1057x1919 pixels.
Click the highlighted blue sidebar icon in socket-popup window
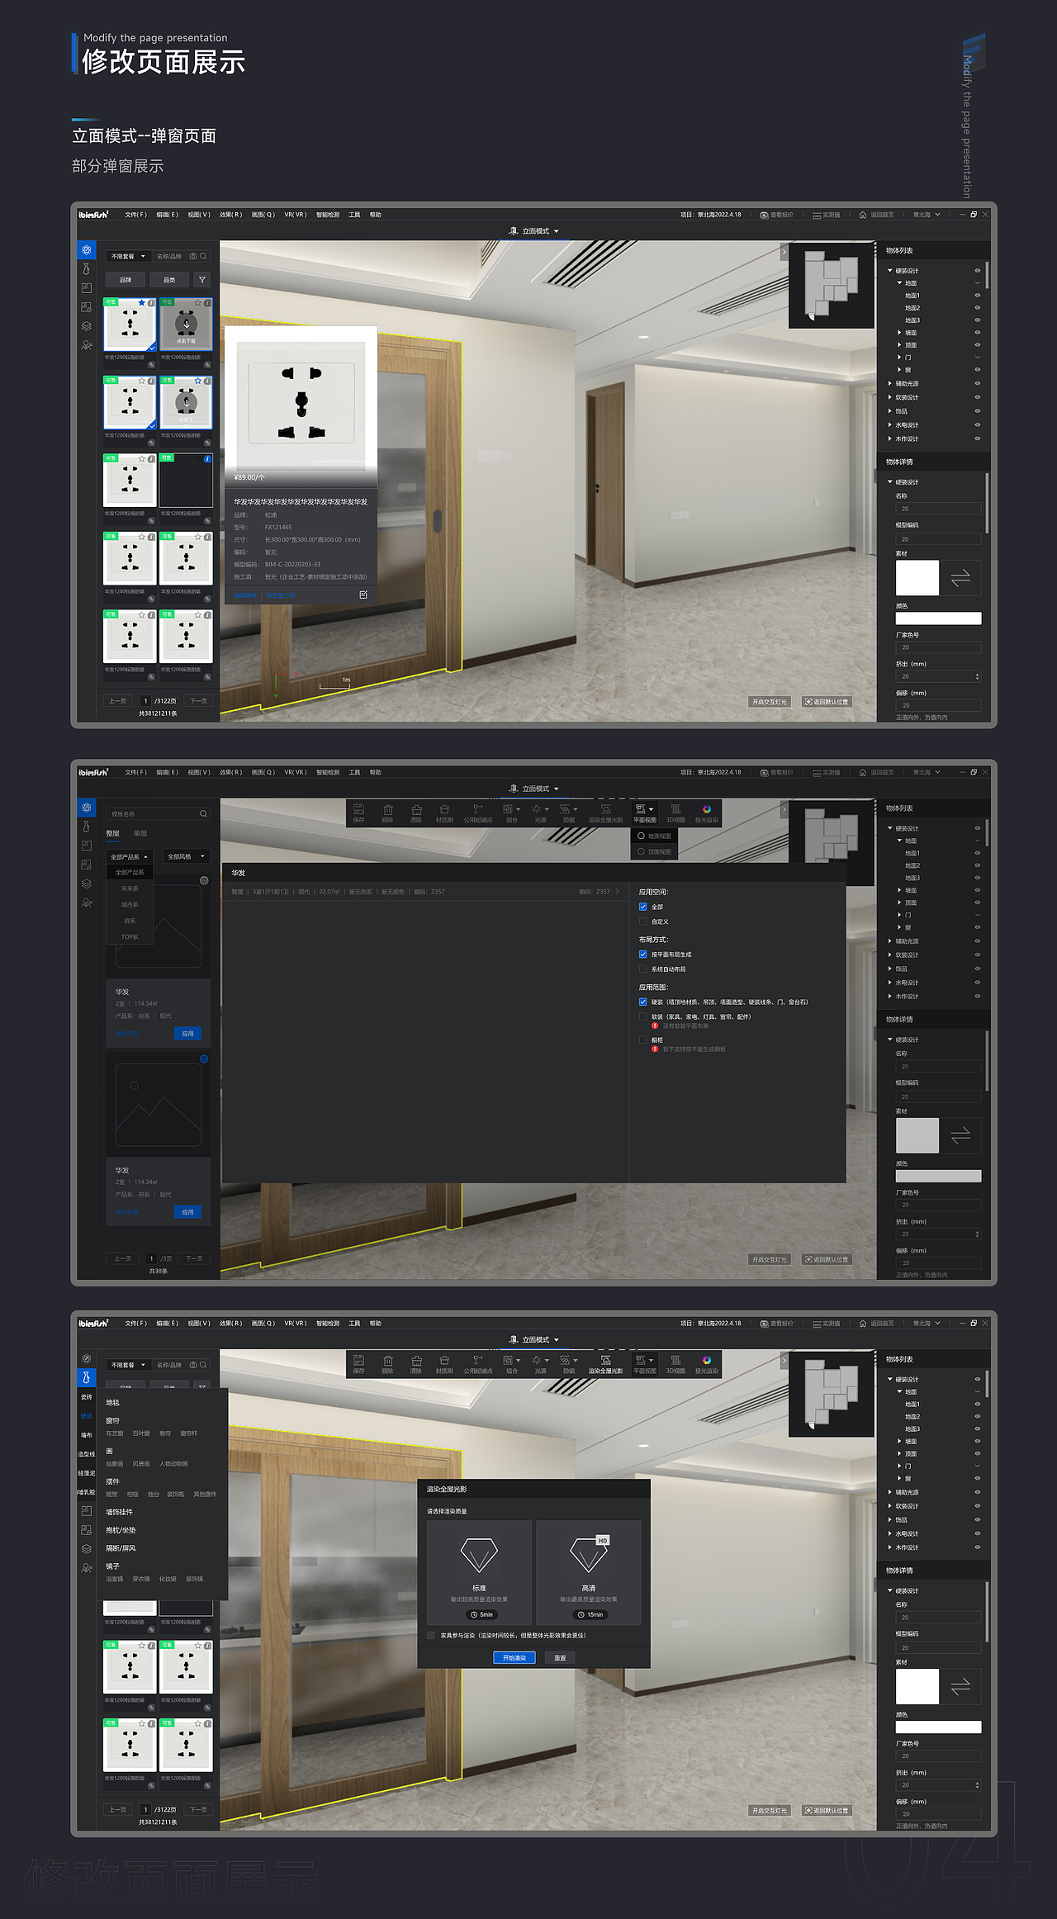(x=87, y=249)
